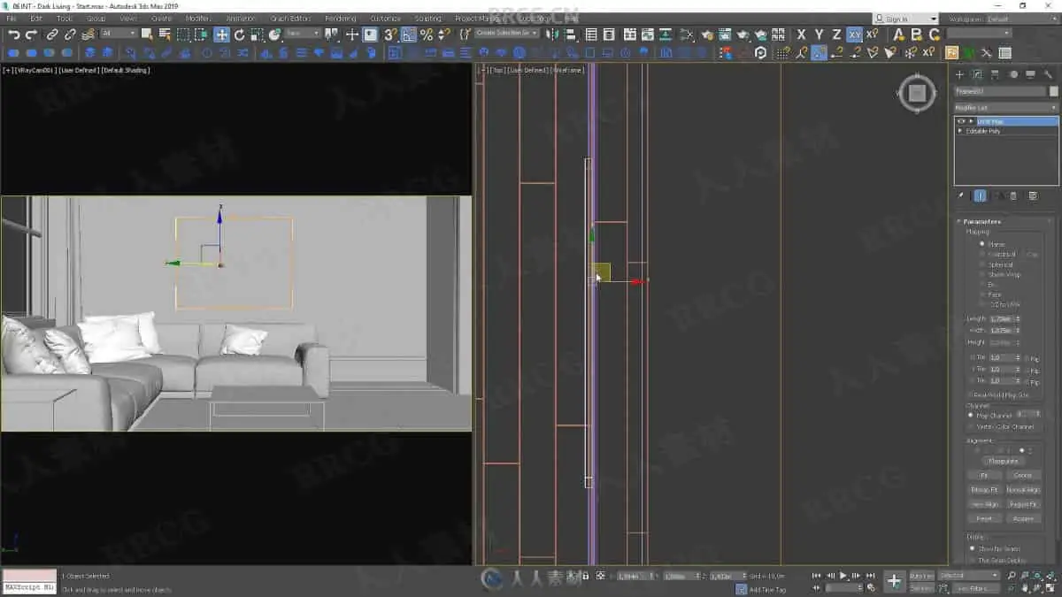
Task: Toggle visibility eye of UVW Map modifier
Action: (961, 121)
